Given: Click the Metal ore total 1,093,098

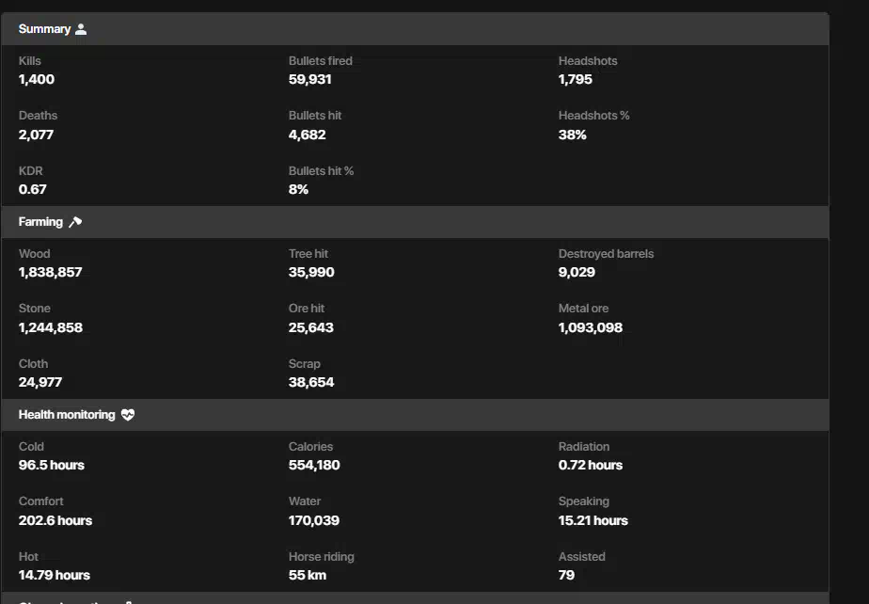Looking at the screenshot, I should 591,327.
